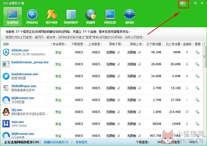Edit upload limit for ADSafe.exe
Screen dimensions: 207x146
point(140,52)
